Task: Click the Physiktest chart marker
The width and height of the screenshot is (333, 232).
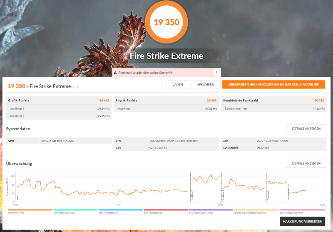Action: [x=268, y=196]
